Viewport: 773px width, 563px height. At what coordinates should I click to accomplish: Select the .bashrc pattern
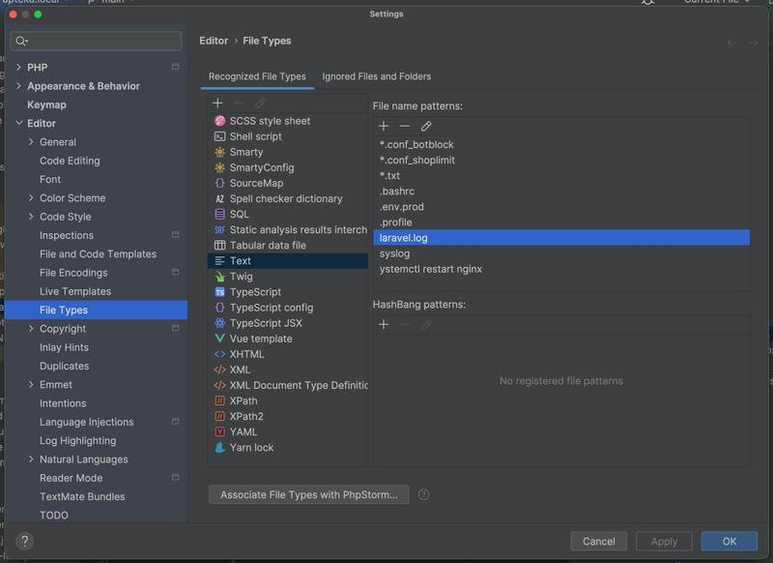561,192
